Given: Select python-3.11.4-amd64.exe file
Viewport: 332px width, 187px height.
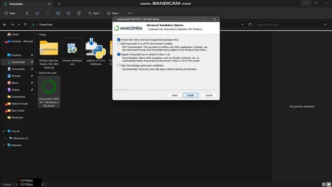Looking at the screenshot, I should [95, 52].
